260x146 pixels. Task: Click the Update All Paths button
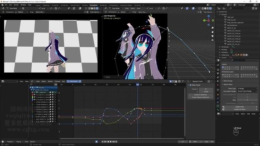(239, 109)
